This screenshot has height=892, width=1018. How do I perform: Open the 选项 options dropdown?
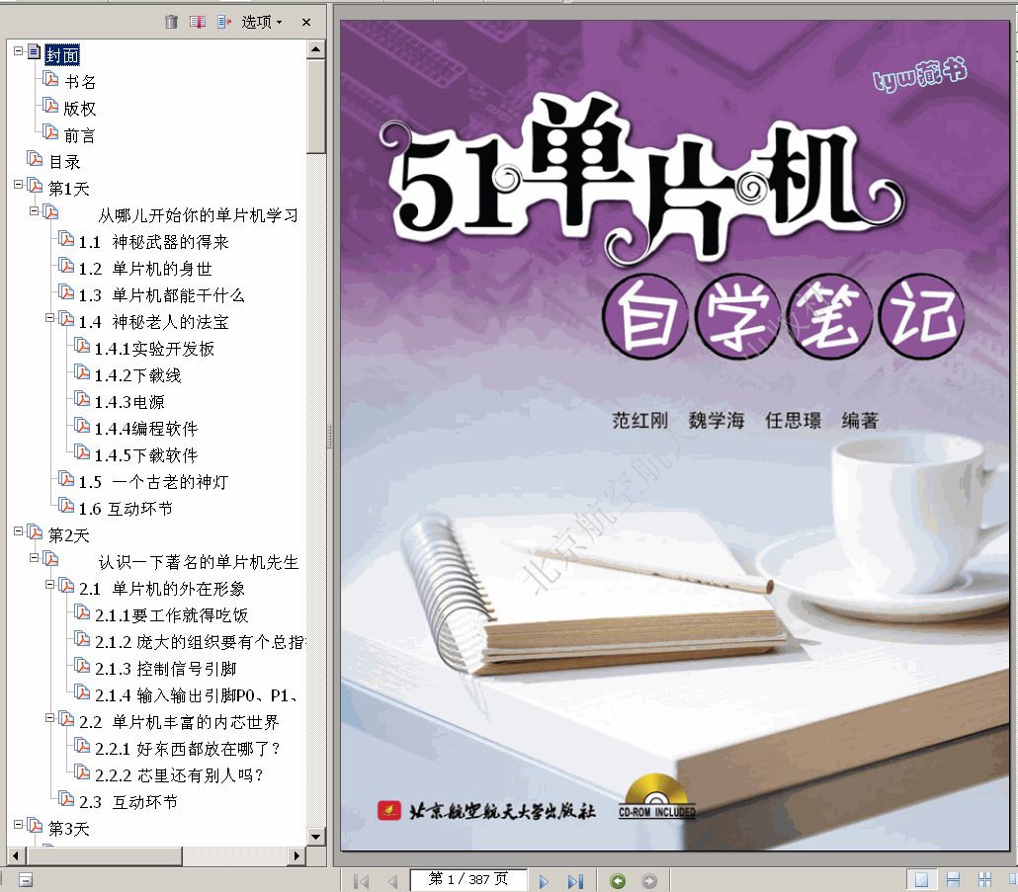[262, 22]
